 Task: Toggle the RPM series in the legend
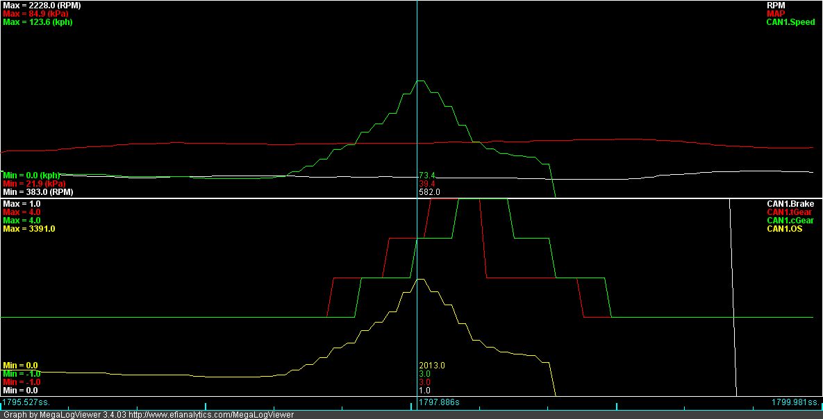pyautogui.click(x=776, y=6)
